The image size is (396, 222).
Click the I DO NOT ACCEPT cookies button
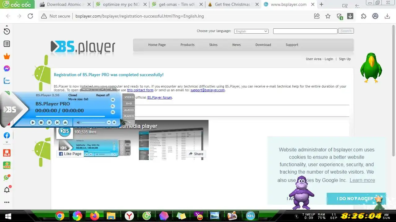[x=356, y=199]
